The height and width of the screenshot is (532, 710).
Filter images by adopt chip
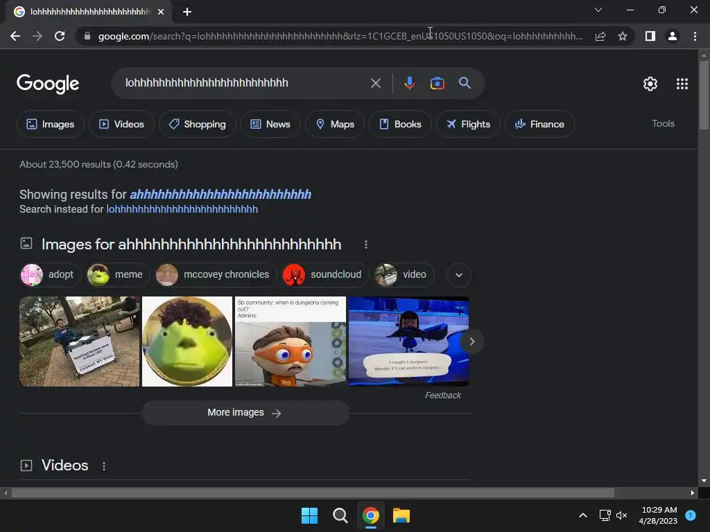tap(50, 274)
